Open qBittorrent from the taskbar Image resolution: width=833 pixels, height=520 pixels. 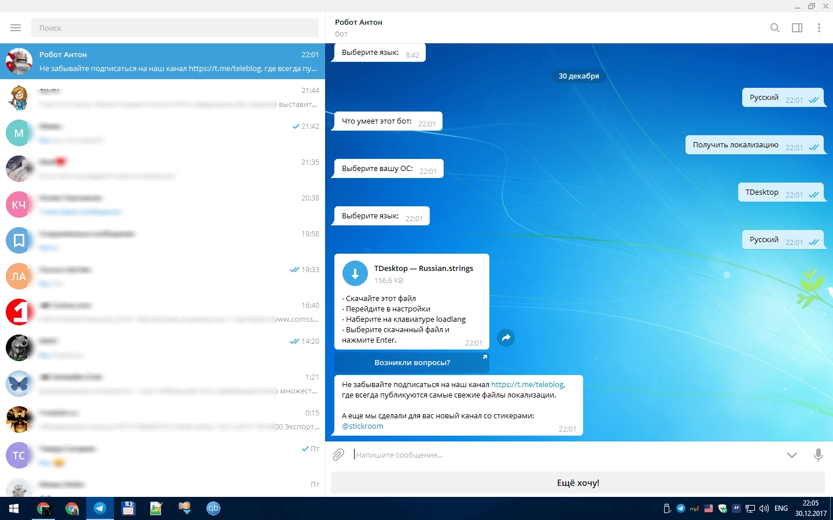tap(213, 508)
